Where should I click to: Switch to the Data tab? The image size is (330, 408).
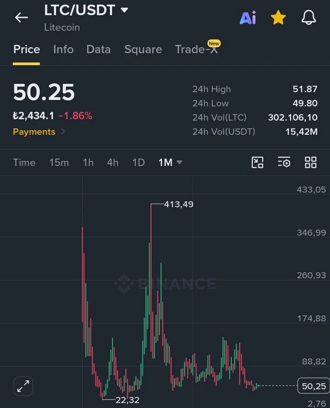click(99, 50)
